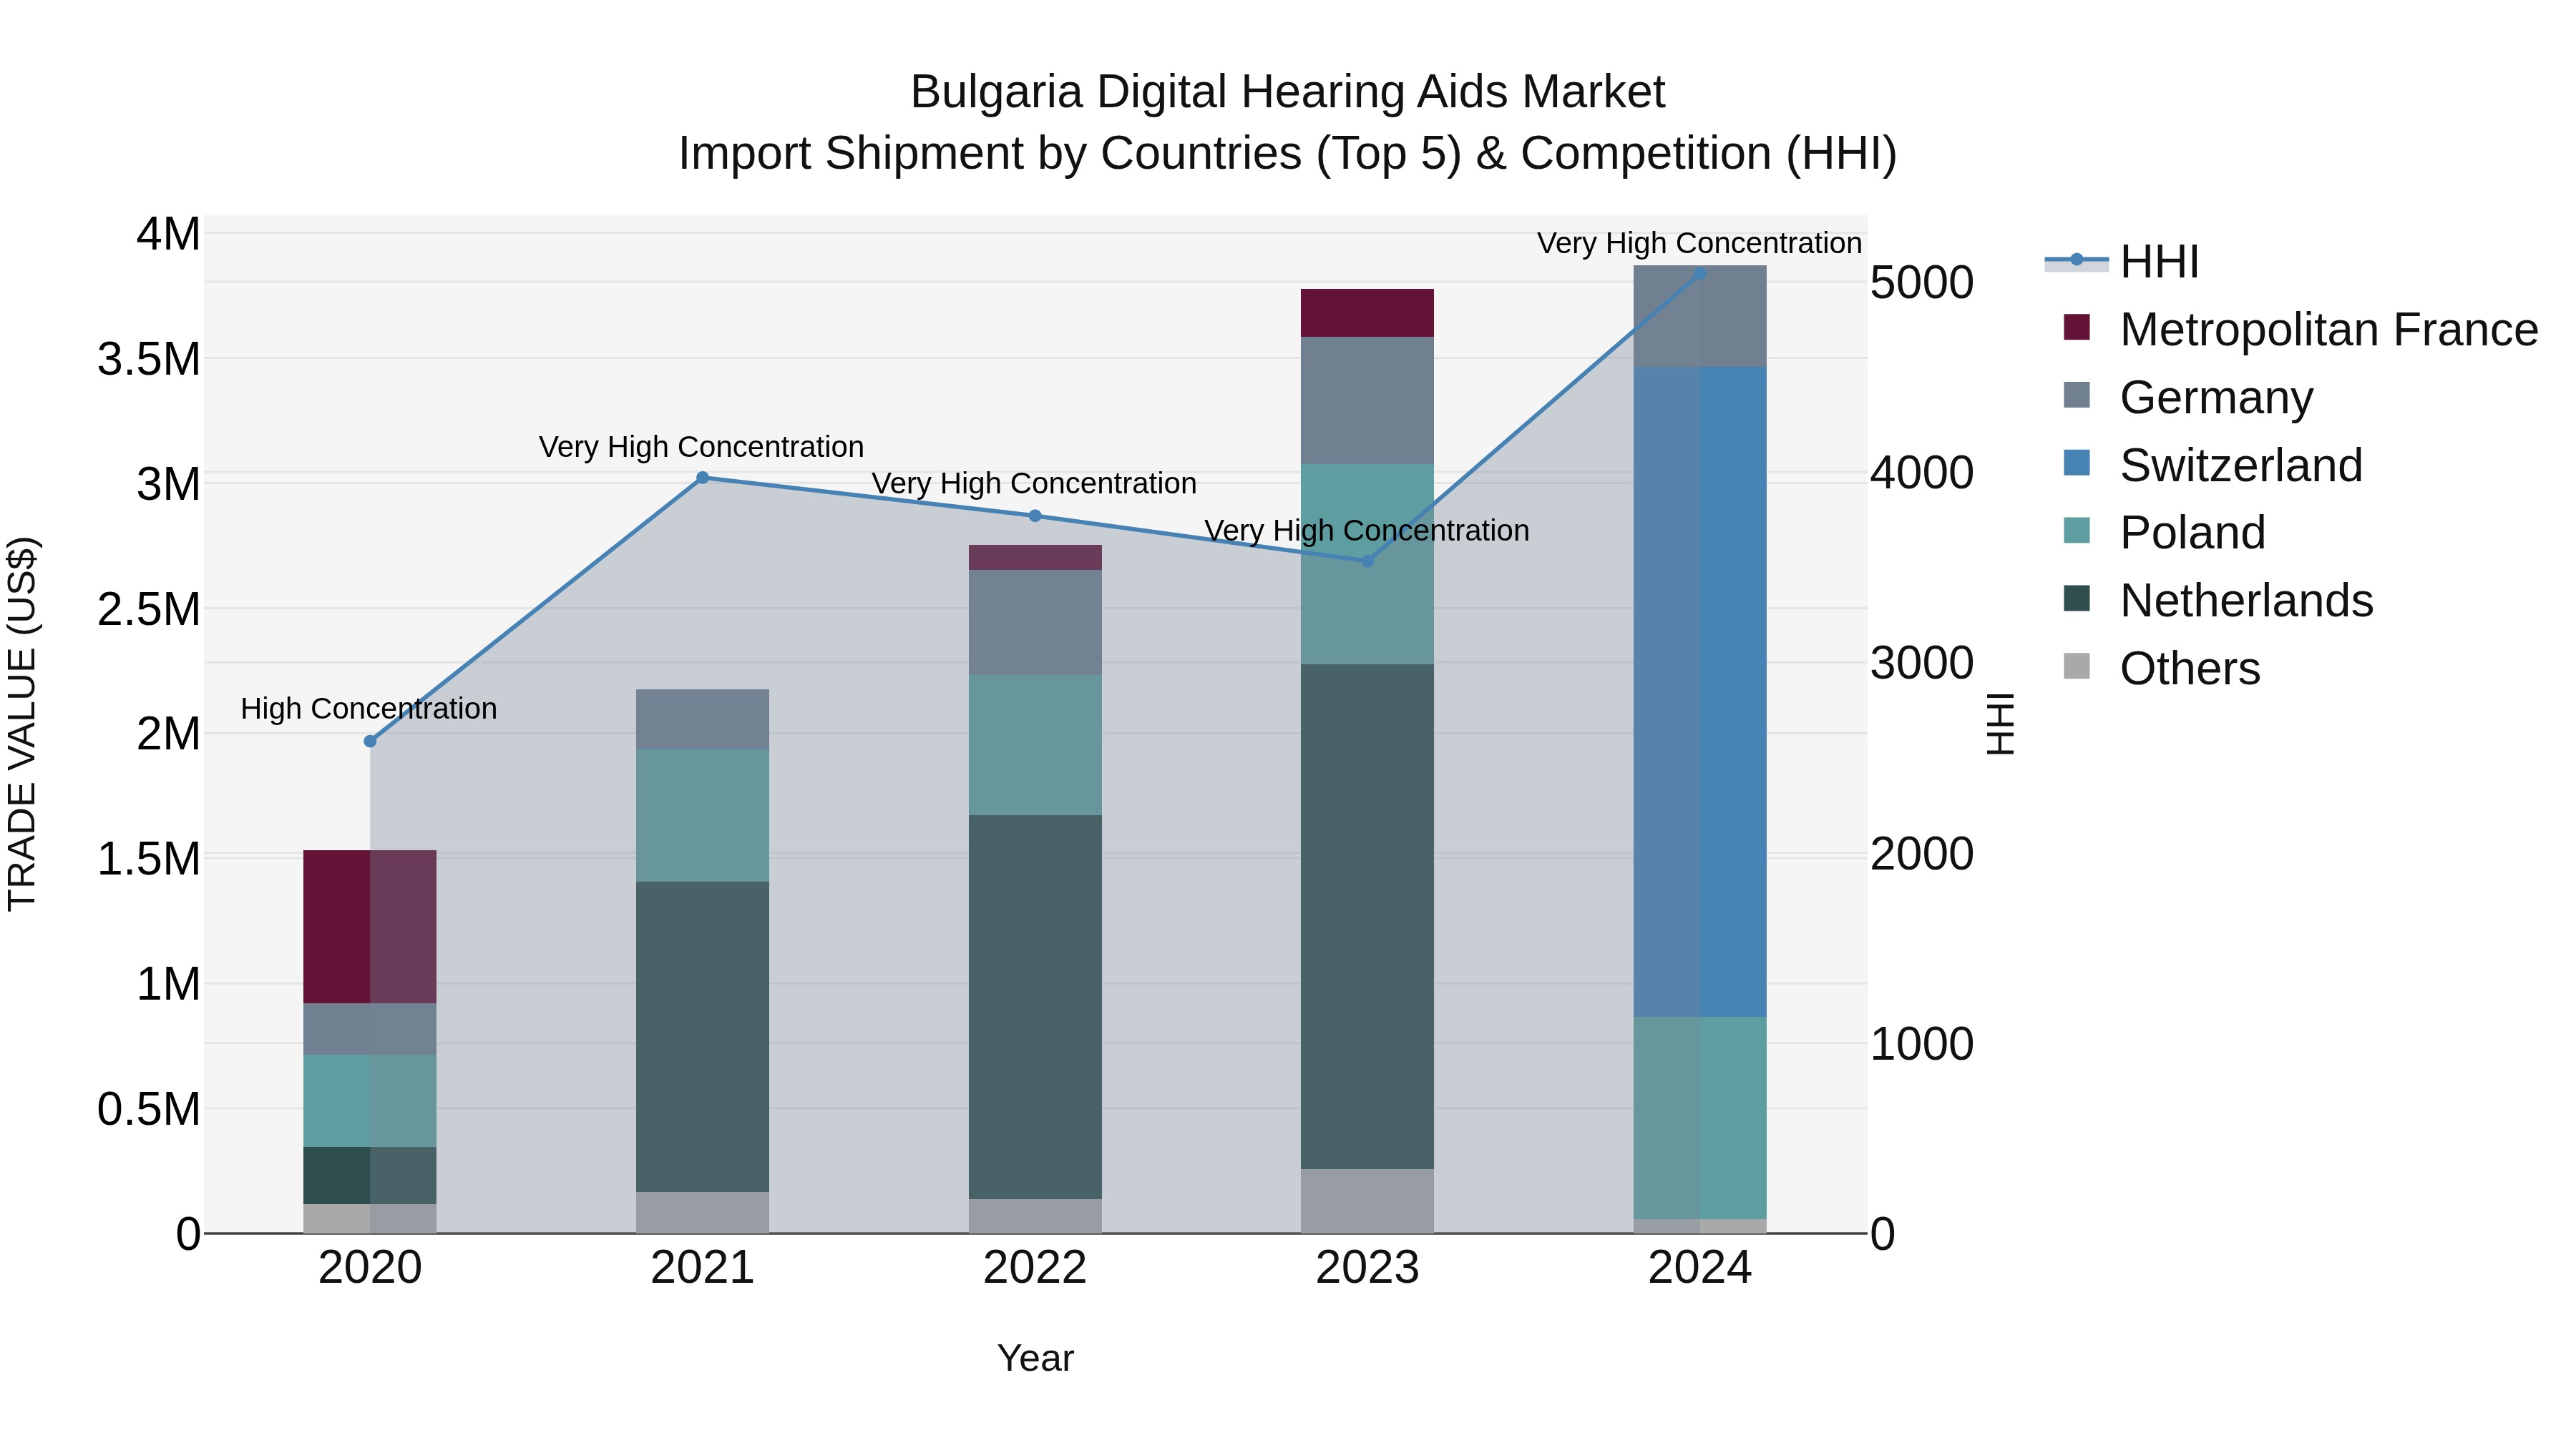Click the 'Year' x-axis title
2576x1448 pixels.
tap(1035, 1358)
